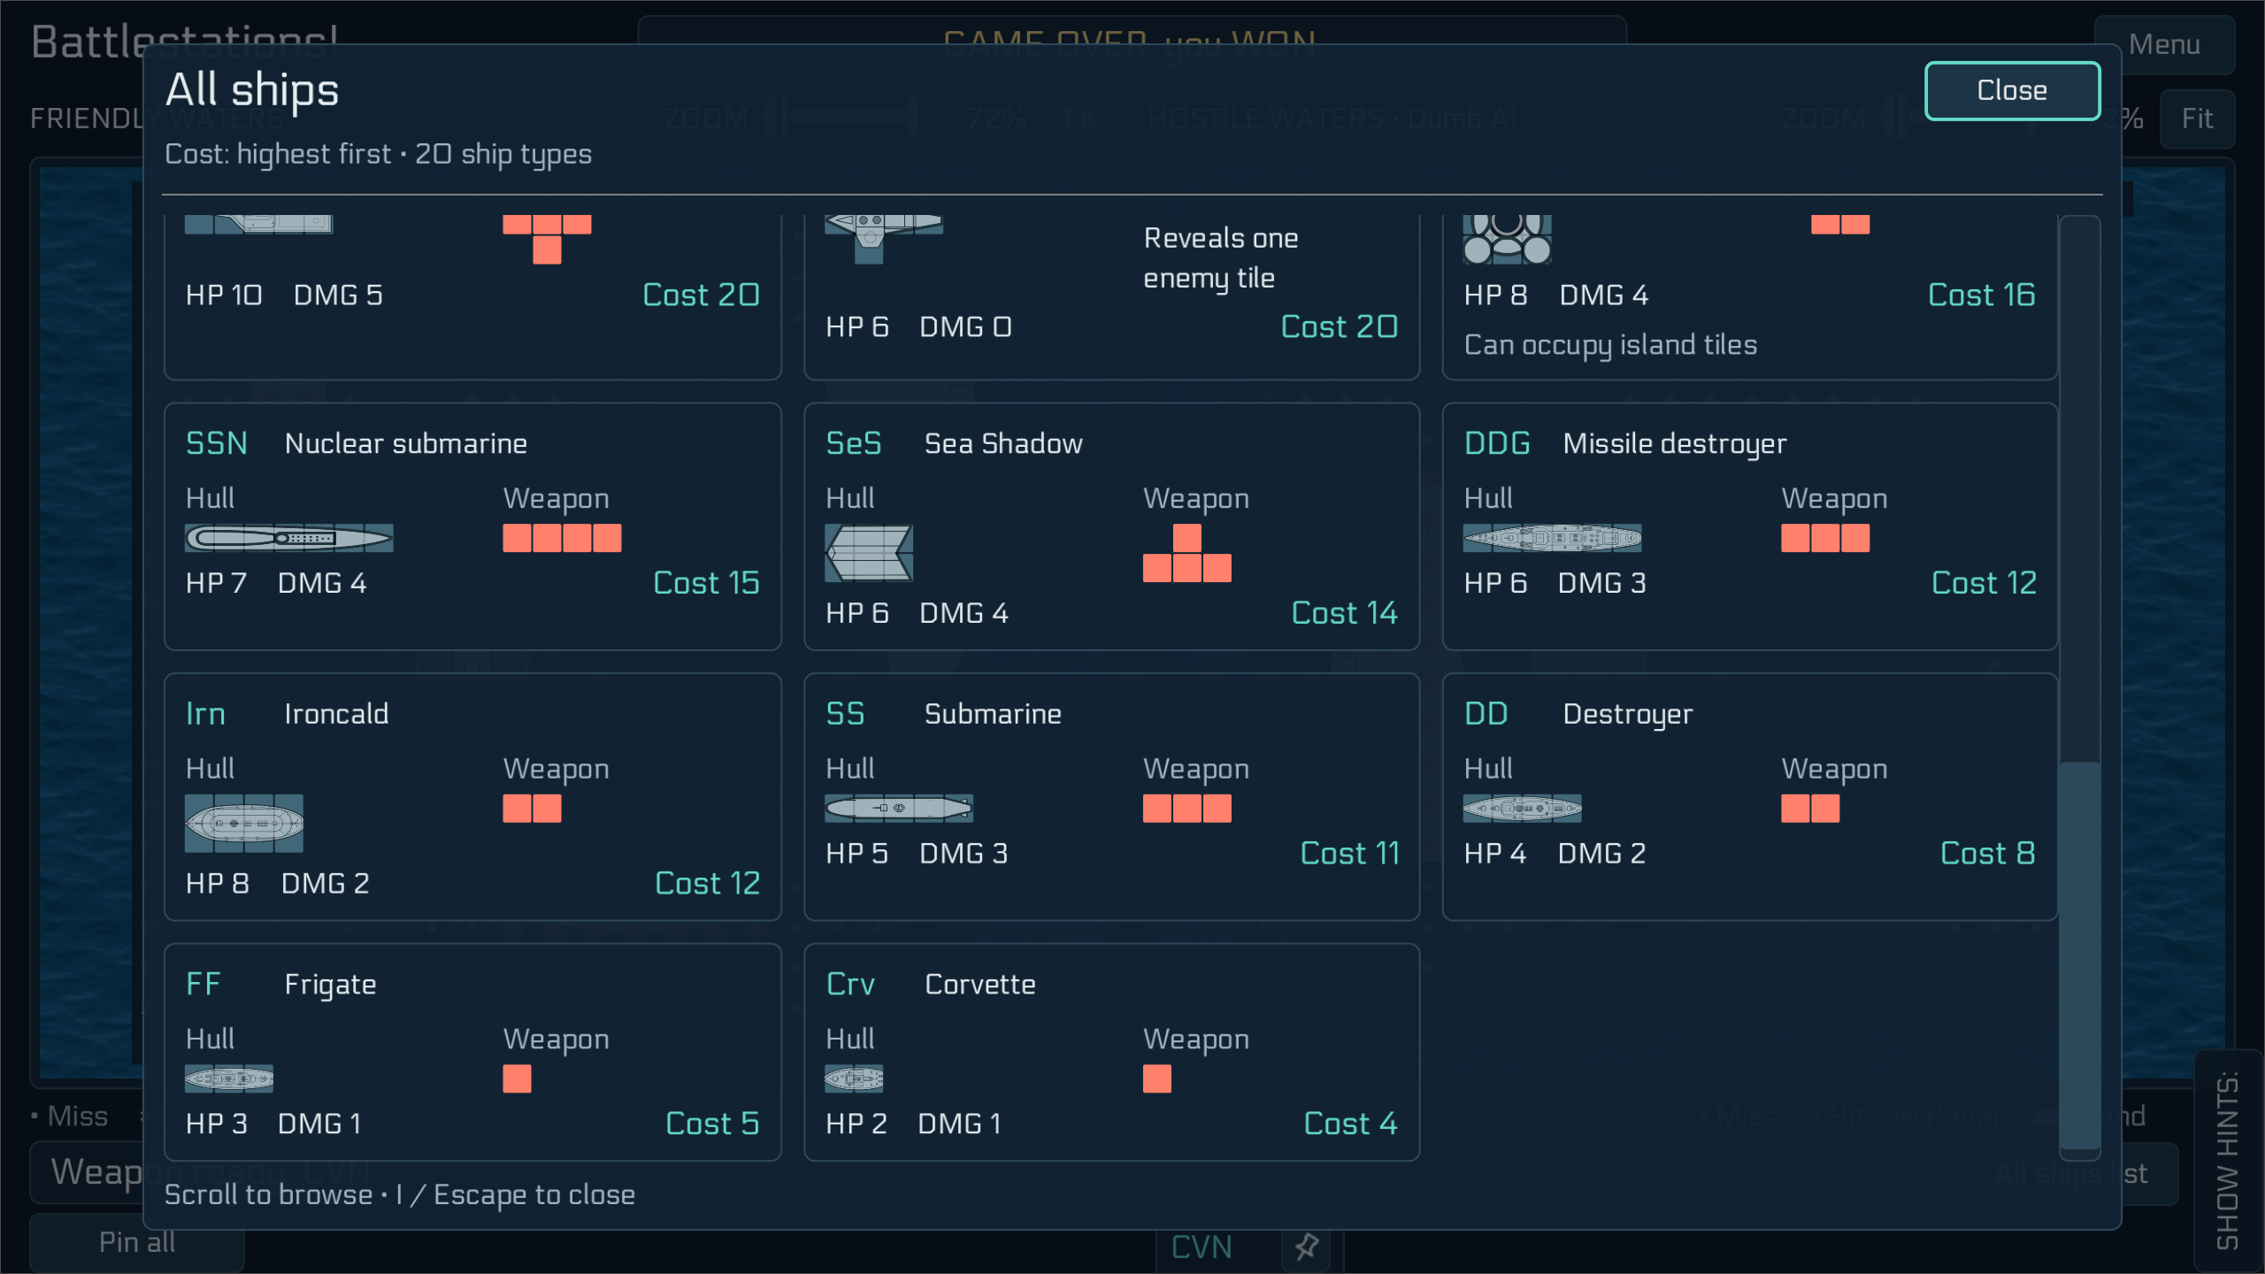The image size is (2265, 1274).
Task: Click the Corvette weapon square
Action: (x=1156, y=1078)
